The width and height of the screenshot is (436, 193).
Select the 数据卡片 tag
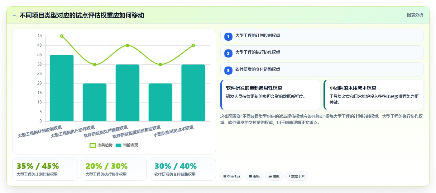(297, 176)
